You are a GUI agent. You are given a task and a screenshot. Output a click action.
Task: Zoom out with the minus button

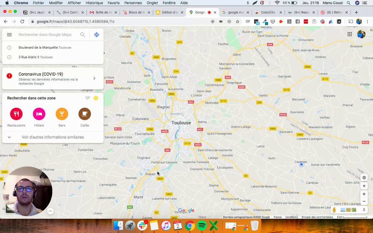click(364, 201)
